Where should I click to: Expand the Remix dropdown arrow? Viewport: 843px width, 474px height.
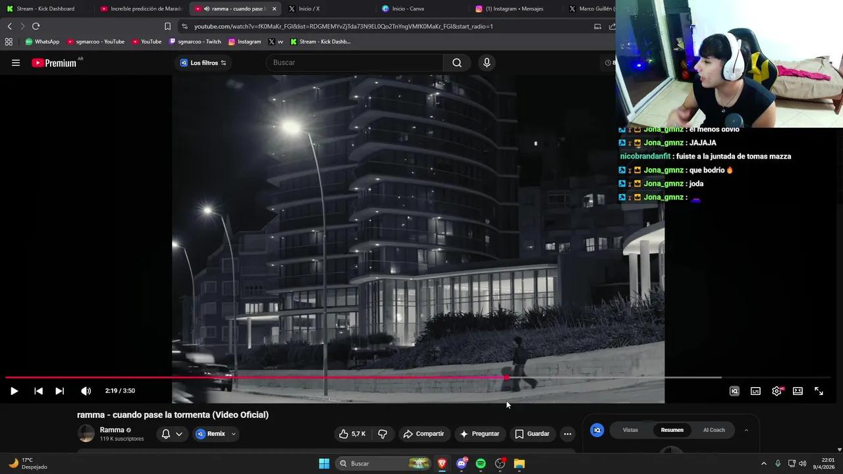pos(233,434)
